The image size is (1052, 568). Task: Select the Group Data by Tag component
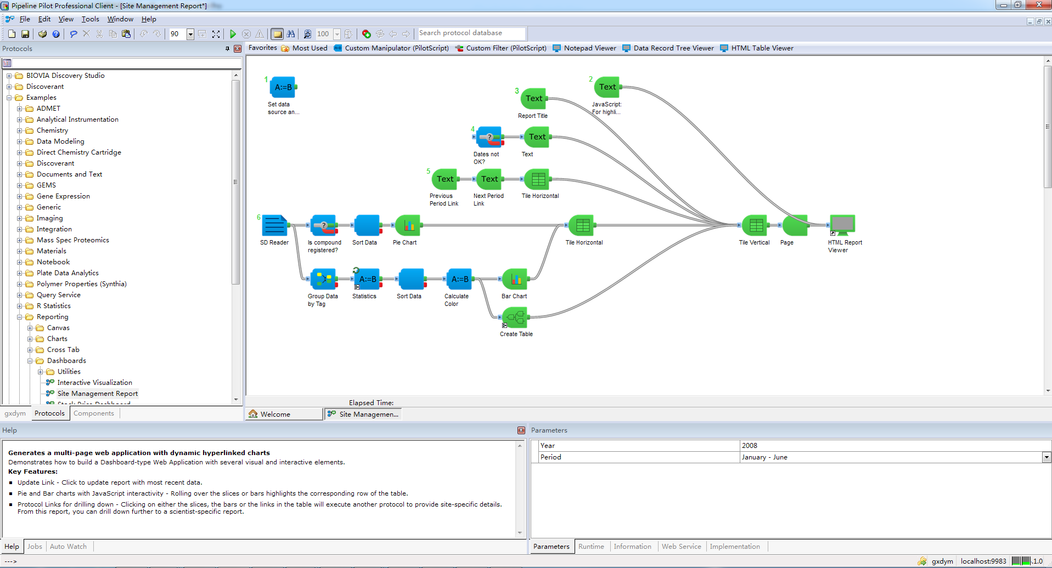pos(323,279)
